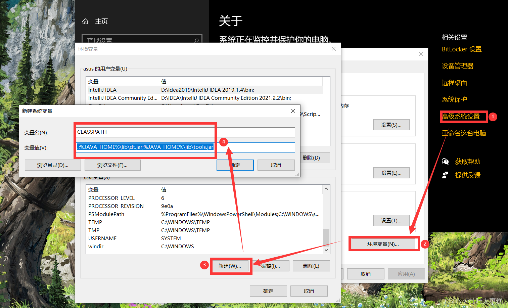
Task: Click 重命名这台电脑 link
Action: [464, 133]
